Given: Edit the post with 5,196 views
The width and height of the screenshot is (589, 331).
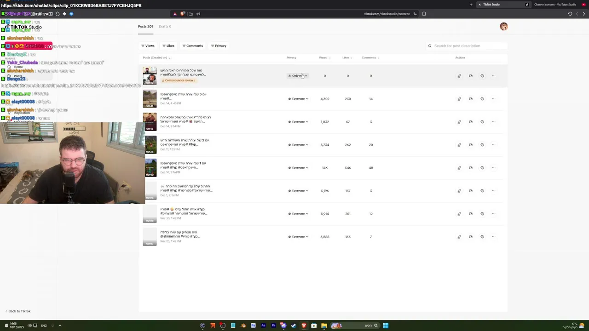Looking at the screenshot, I should (459, 191).
